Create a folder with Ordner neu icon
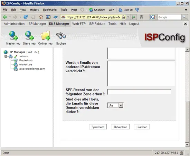This screenshot has width=190, height=156. pos(45,35)
